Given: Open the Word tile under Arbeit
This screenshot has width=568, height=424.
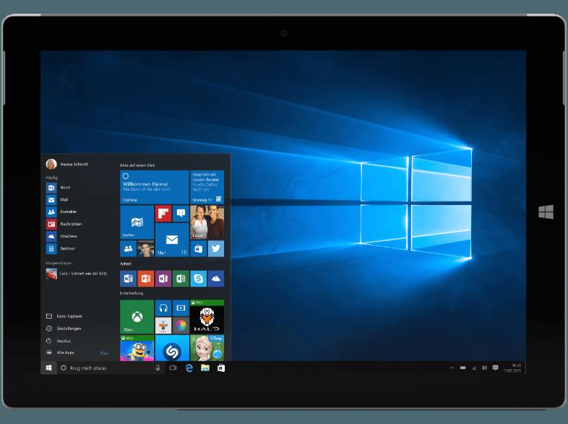Looking at the screenshot, I should coord(128,278).
